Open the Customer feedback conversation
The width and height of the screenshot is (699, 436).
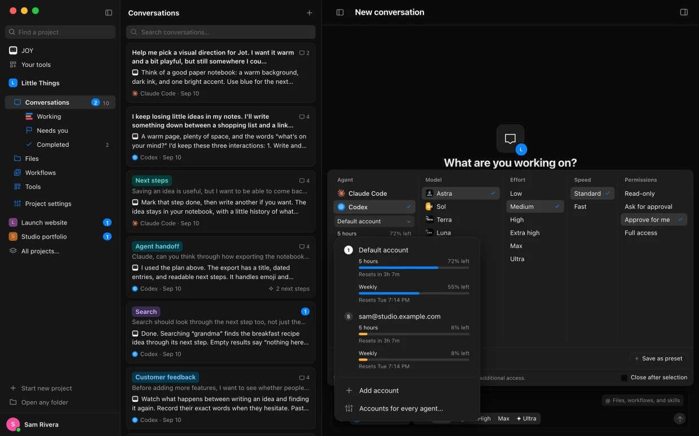221,398
